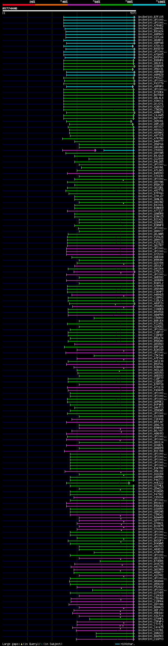Select the UniRef100_A7R7W6 hit label
168x646 pixels.
click(151, 138)
